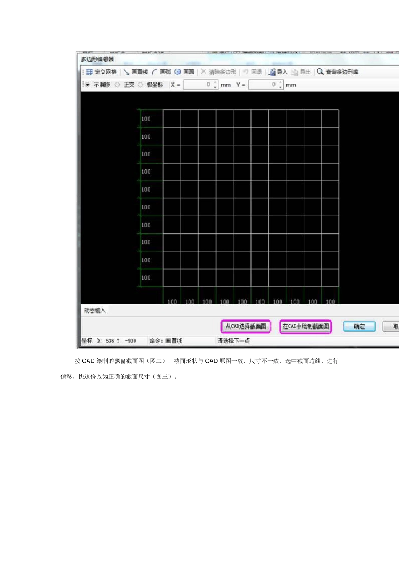This screenshot has width=399, height=565.
Task: Click the 命令: 画直线 status text
Action: [x=166, y=341]
